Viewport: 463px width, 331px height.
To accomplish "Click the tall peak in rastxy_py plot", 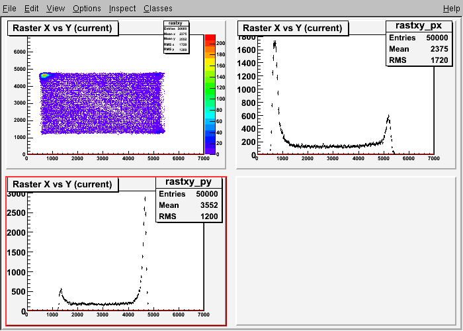I will tap(145, 199).
